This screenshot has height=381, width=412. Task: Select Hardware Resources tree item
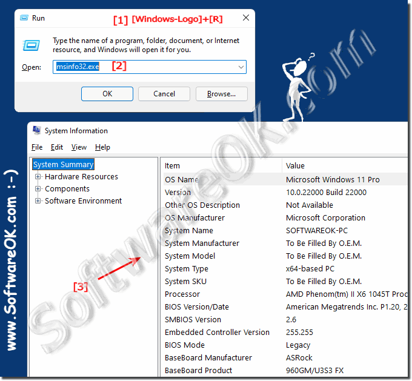(x=81, y=177)
